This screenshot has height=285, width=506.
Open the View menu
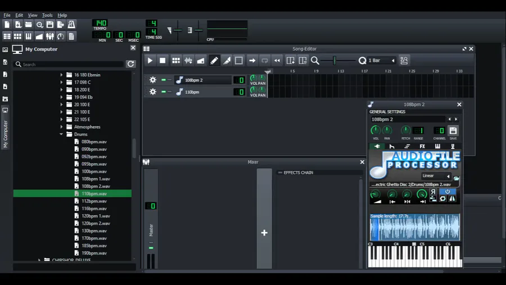(x=33, y=15)
